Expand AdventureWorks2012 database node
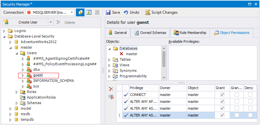260x125 pixels. point(11,42)
